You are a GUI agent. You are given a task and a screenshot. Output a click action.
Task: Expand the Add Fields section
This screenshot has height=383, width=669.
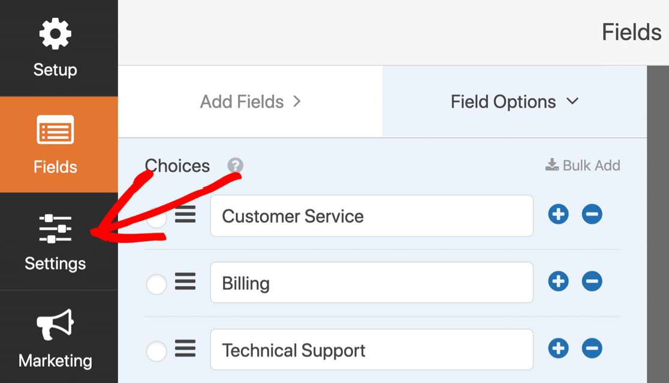(251, 102)
